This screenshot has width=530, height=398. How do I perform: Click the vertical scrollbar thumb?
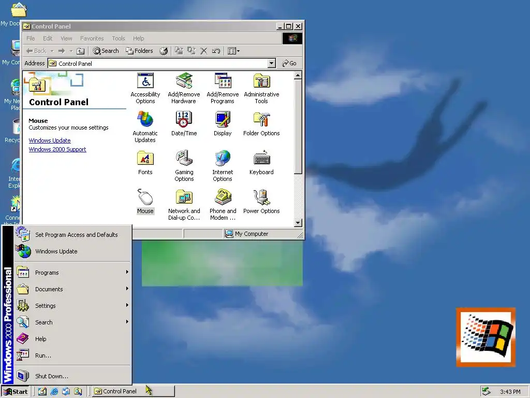coord(298,127)
